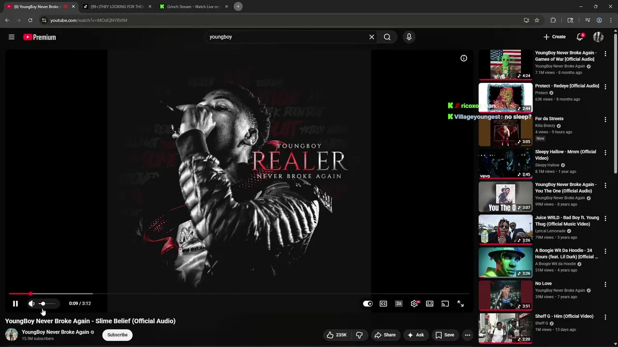
Task: Click the Create button
Action: (x=554, y=37)
